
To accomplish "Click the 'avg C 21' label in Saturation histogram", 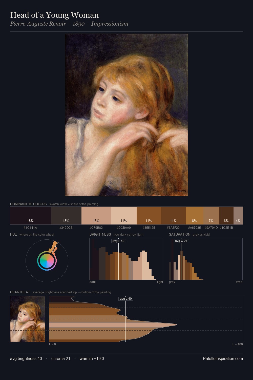I will pyautogui.click(x=181, y=241).
